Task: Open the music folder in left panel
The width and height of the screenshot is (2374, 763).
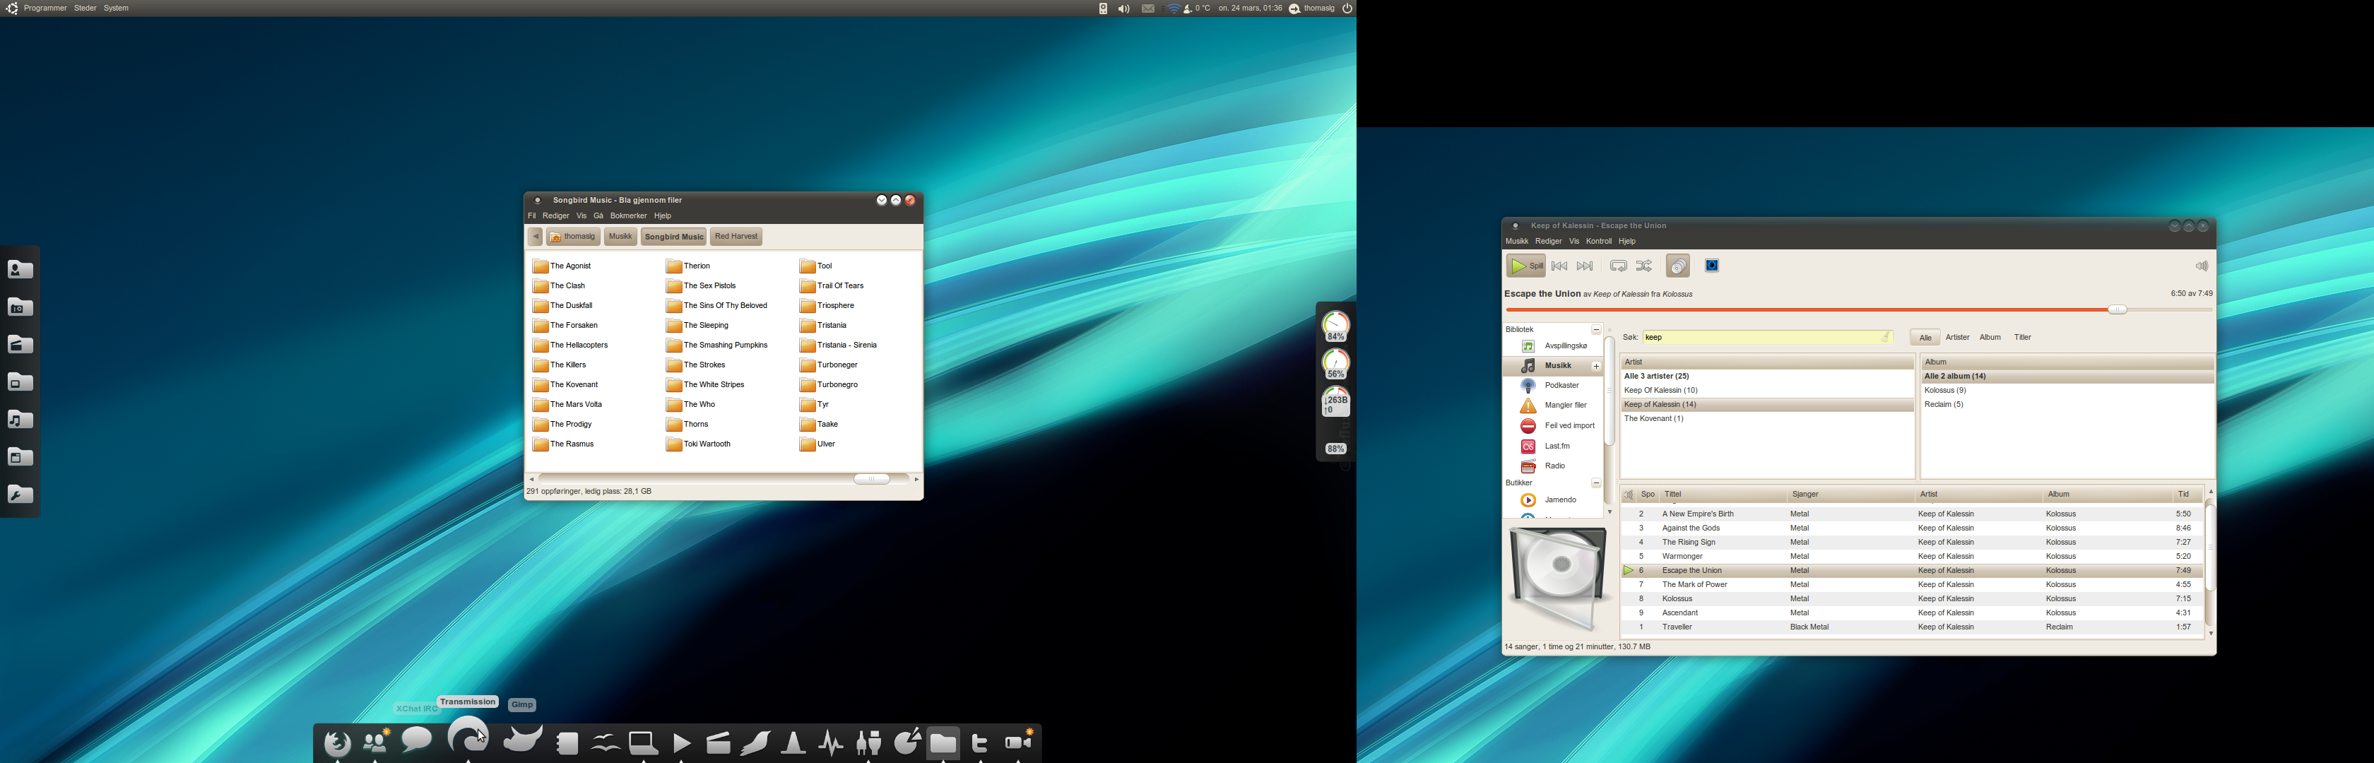Action: (x=20, y=419)
